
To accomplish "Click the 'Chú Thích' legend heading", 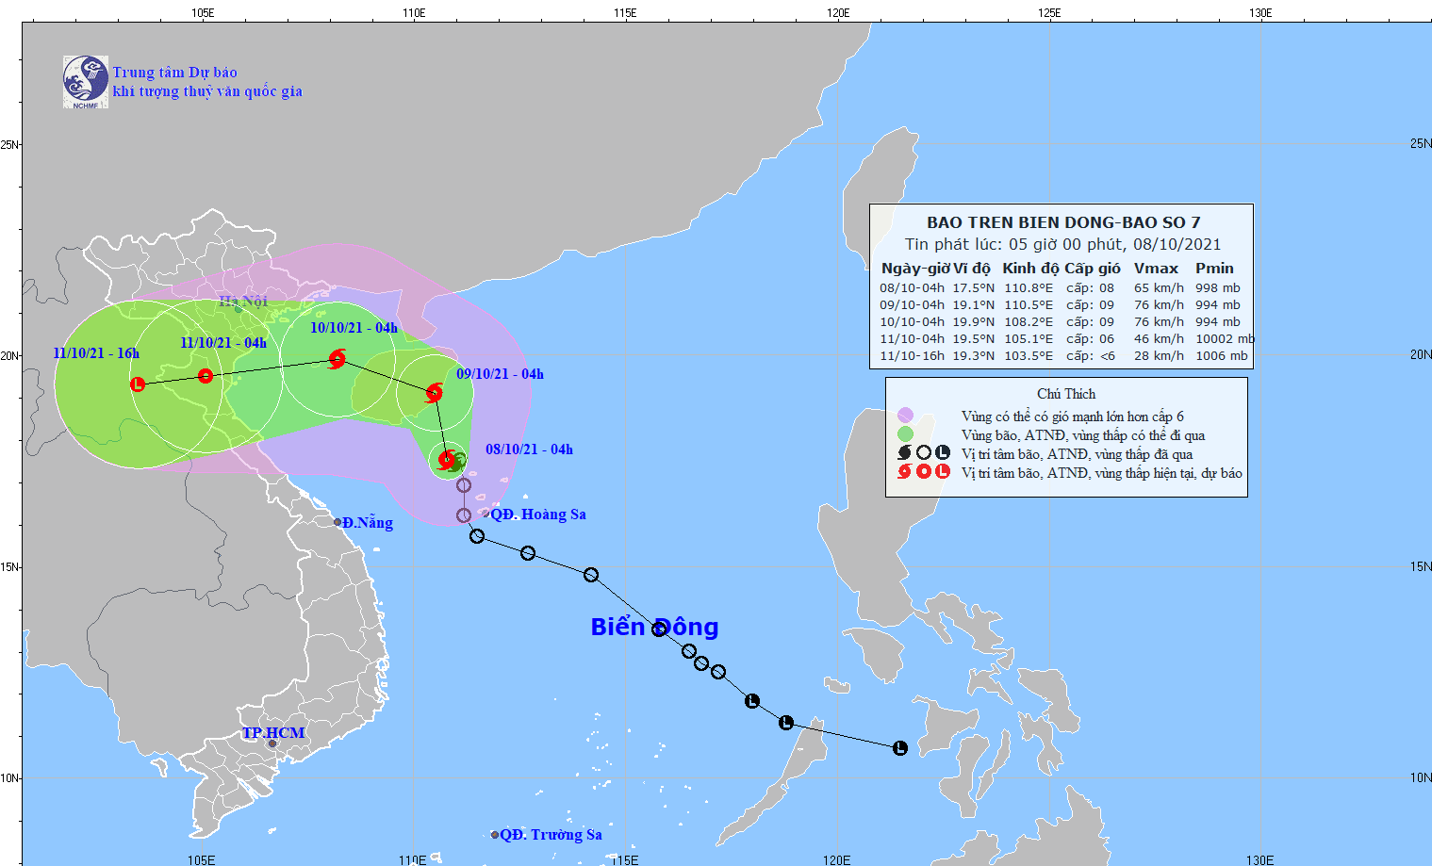I will pos(1066,394).
